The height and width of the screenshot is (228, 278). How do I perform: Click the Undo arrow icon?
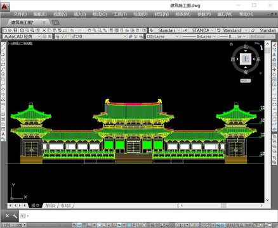[72, 30]
